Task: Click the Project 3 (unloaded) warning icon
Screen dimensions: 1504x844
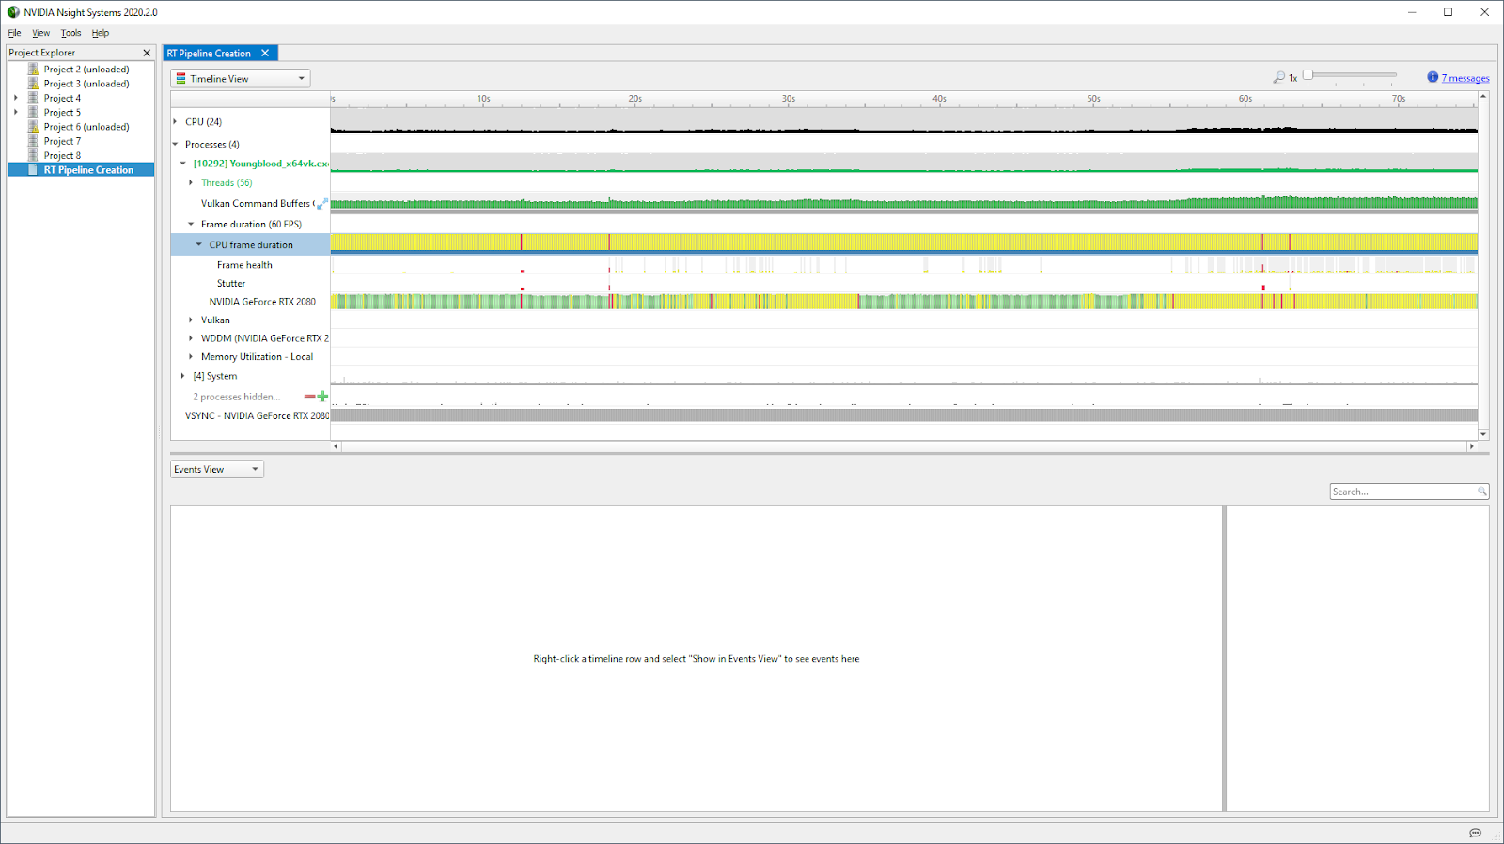Action: (33, 84)
